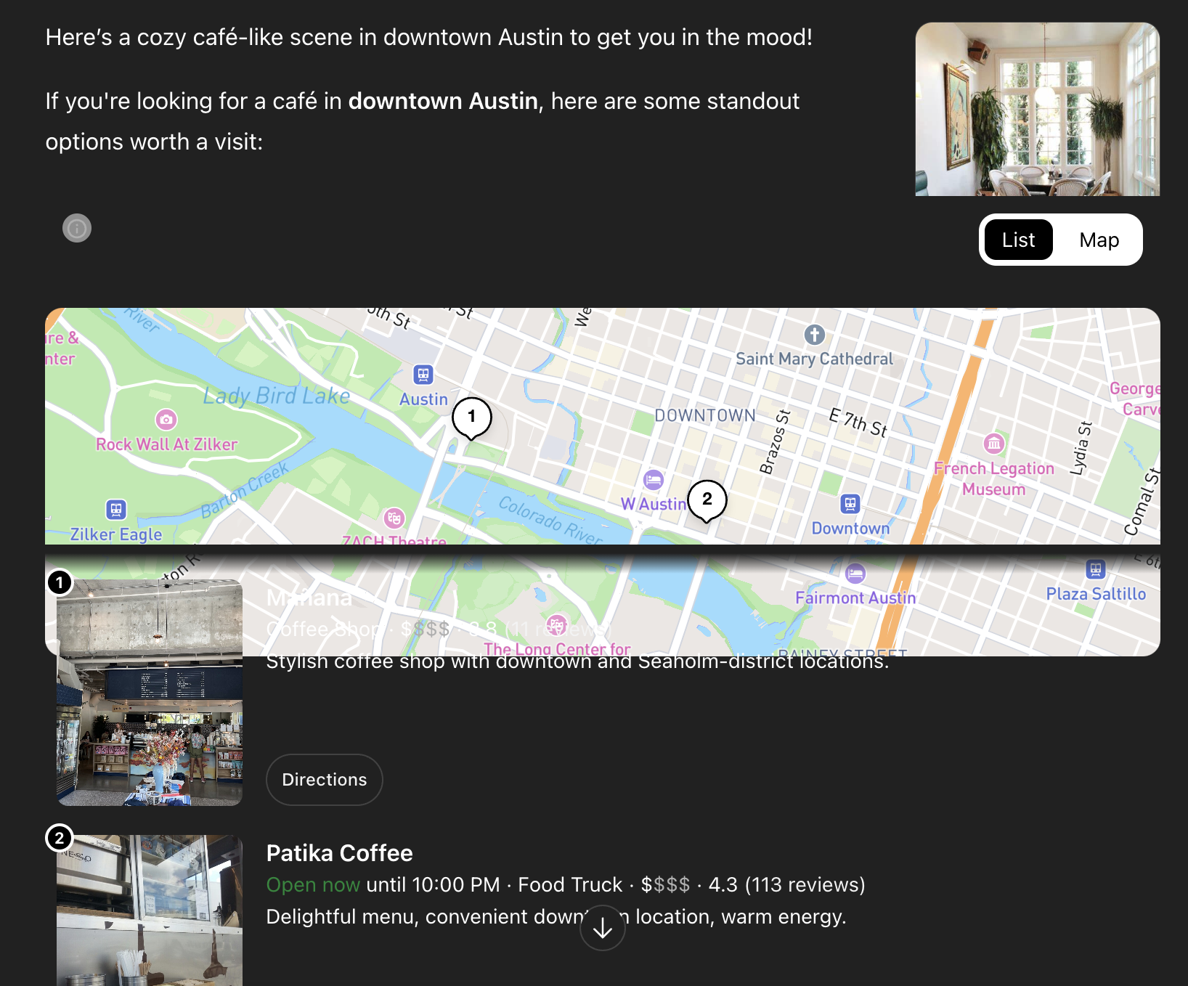This screenshot has height=986, width=1188.
Task: Click the Austin transit station icon
Action: point(423,375)
